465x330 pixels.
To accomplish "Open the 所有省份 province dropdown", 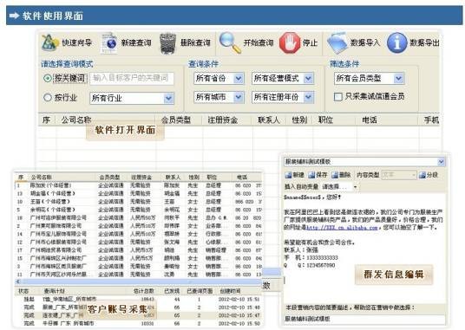I will click(x=219, y=78).
